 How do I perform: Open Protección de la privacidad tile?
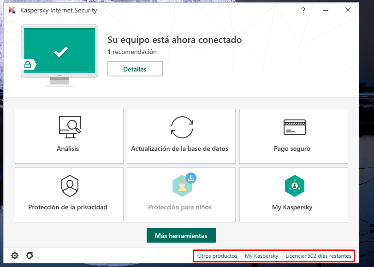click(69, 195)
